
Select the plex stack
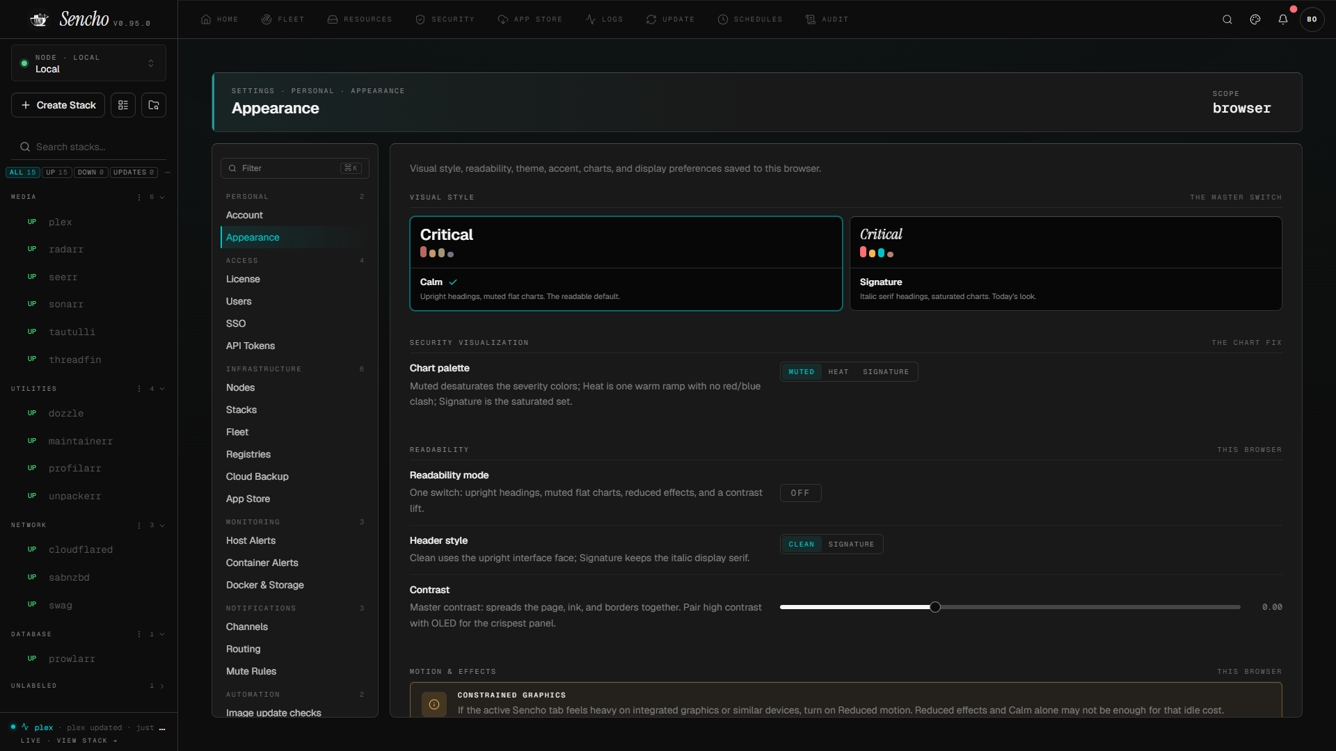click(88, 222)
